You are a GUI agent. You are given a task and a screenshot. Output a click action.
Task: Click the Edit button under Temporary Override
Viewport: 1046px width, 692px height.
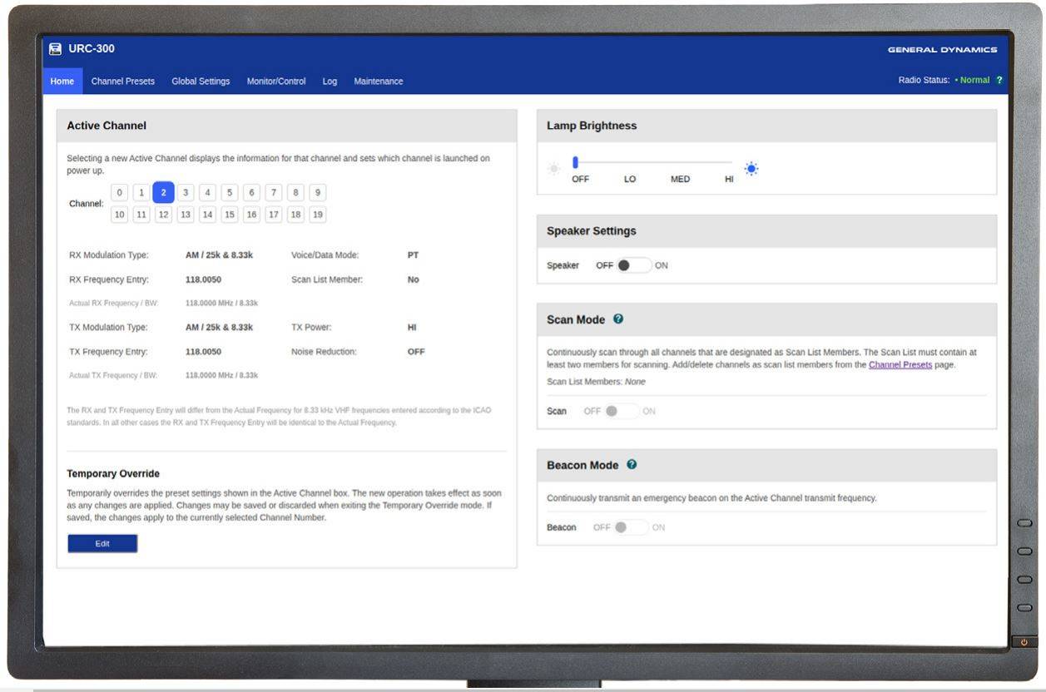pyautogui.click(x=102, y=542)
